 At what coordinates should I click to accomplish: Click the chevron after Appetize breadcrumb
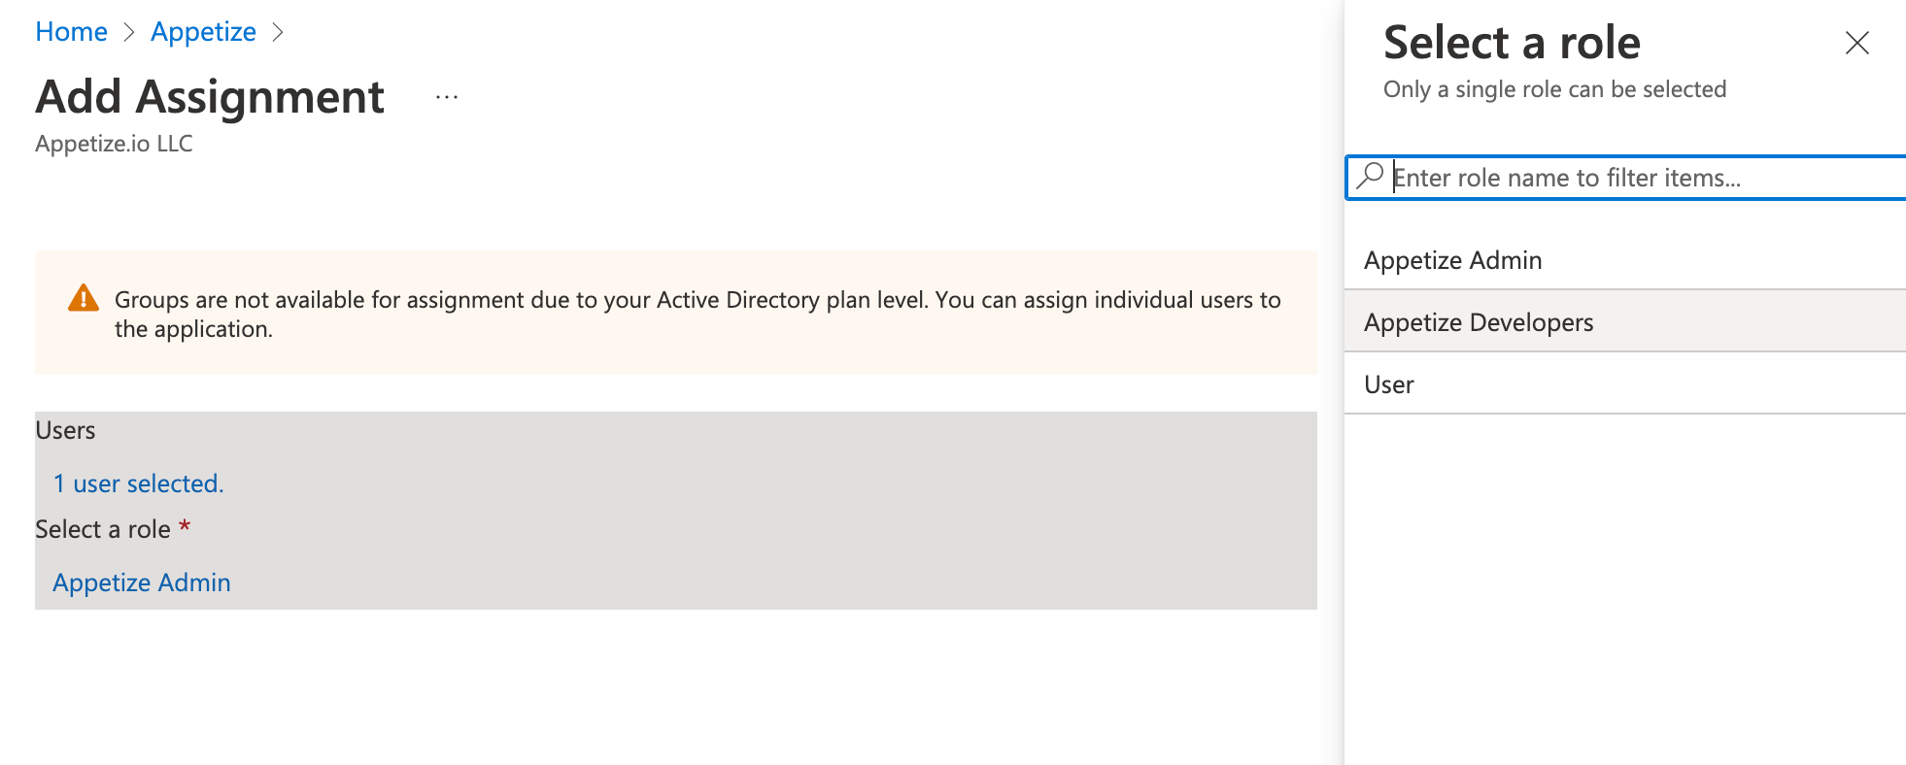pyautogui.click(x=278, y=32)
